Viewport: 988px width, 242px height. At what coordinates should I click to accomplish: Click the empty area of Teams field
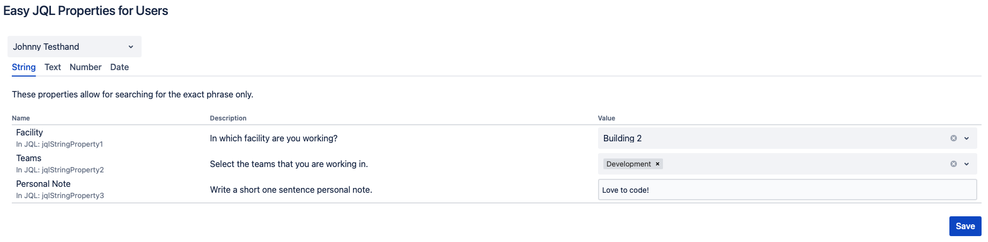tap(805, 164)
